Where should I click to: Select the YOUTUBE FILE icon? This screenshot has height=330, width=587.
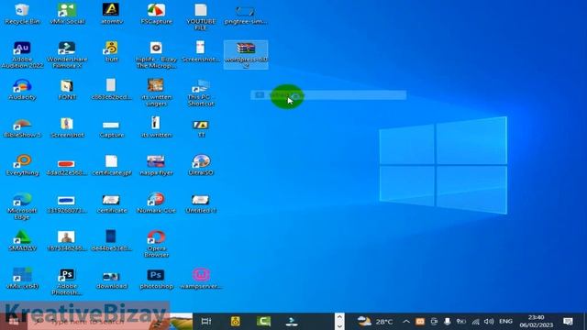(x=201, y=17)
